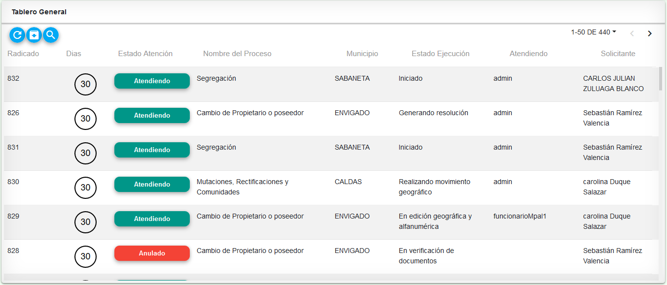The height and width of the screenshot is (285, 667).
Task: Select the Mutaciones, Rectificaciones y Comunidades row
Action: (x=331, y=188)
